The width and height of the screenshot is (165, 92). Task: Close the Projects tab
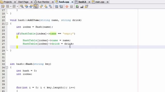coord(15,2)
